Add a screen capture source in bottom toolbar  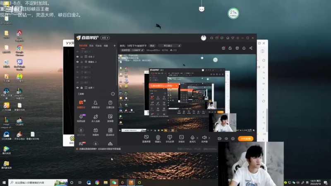click(x=146, y=139)
